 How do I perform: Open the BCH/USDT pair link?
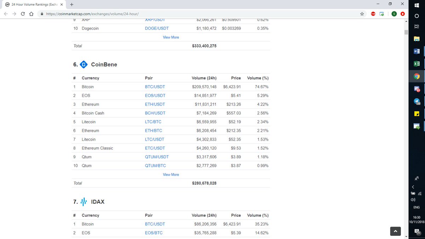tap(155, 113)
